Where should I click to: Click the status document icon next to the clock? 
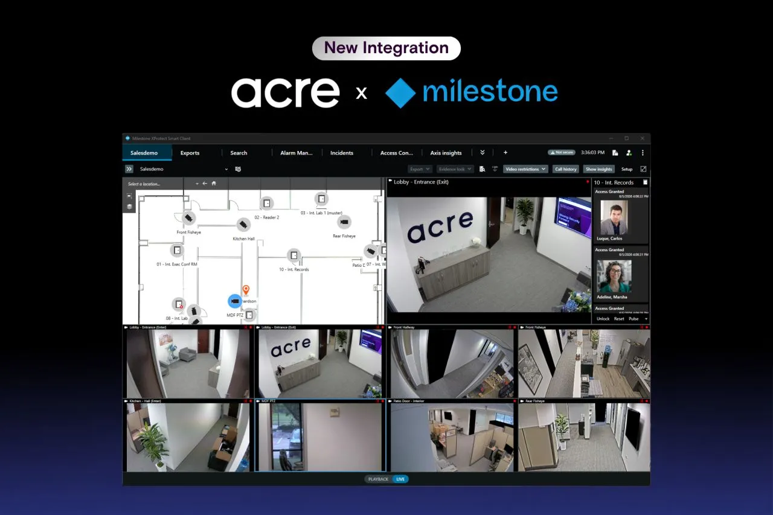pyautogui.click(x=615, y=153)
